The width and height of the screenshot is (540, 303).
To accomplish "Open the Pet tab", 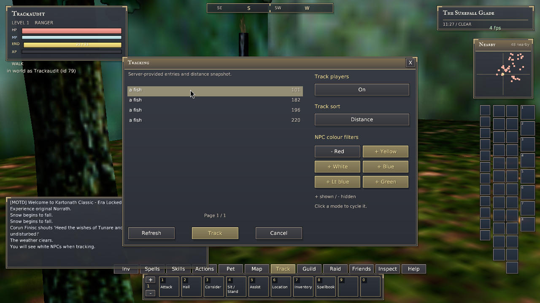I will (231, 269).
